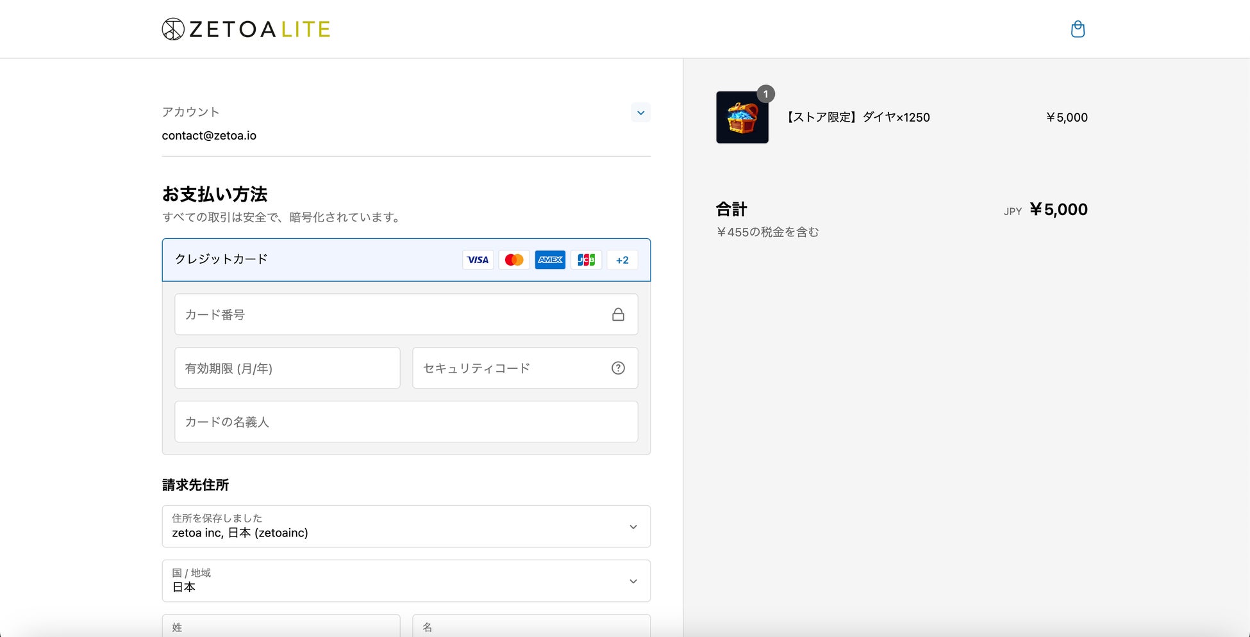Click the 【ストア限定】ダイヤ×1250 product name
The width and height of the screenshot is (1250, 637).
tap(858, 117)
